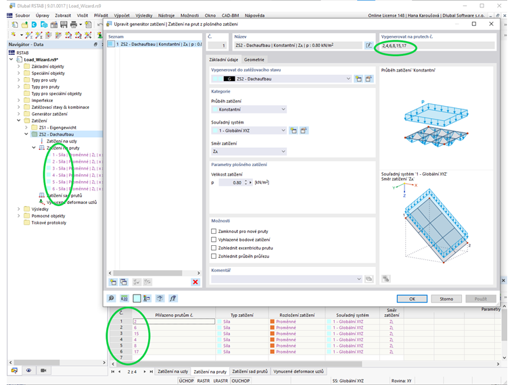Viewport: 514px width, 385px height.
Task: Expand the Základní objekty folder
Action: click(19, 66)
